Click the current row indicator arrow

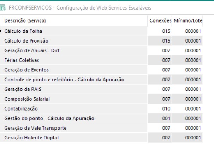(1, 31)
